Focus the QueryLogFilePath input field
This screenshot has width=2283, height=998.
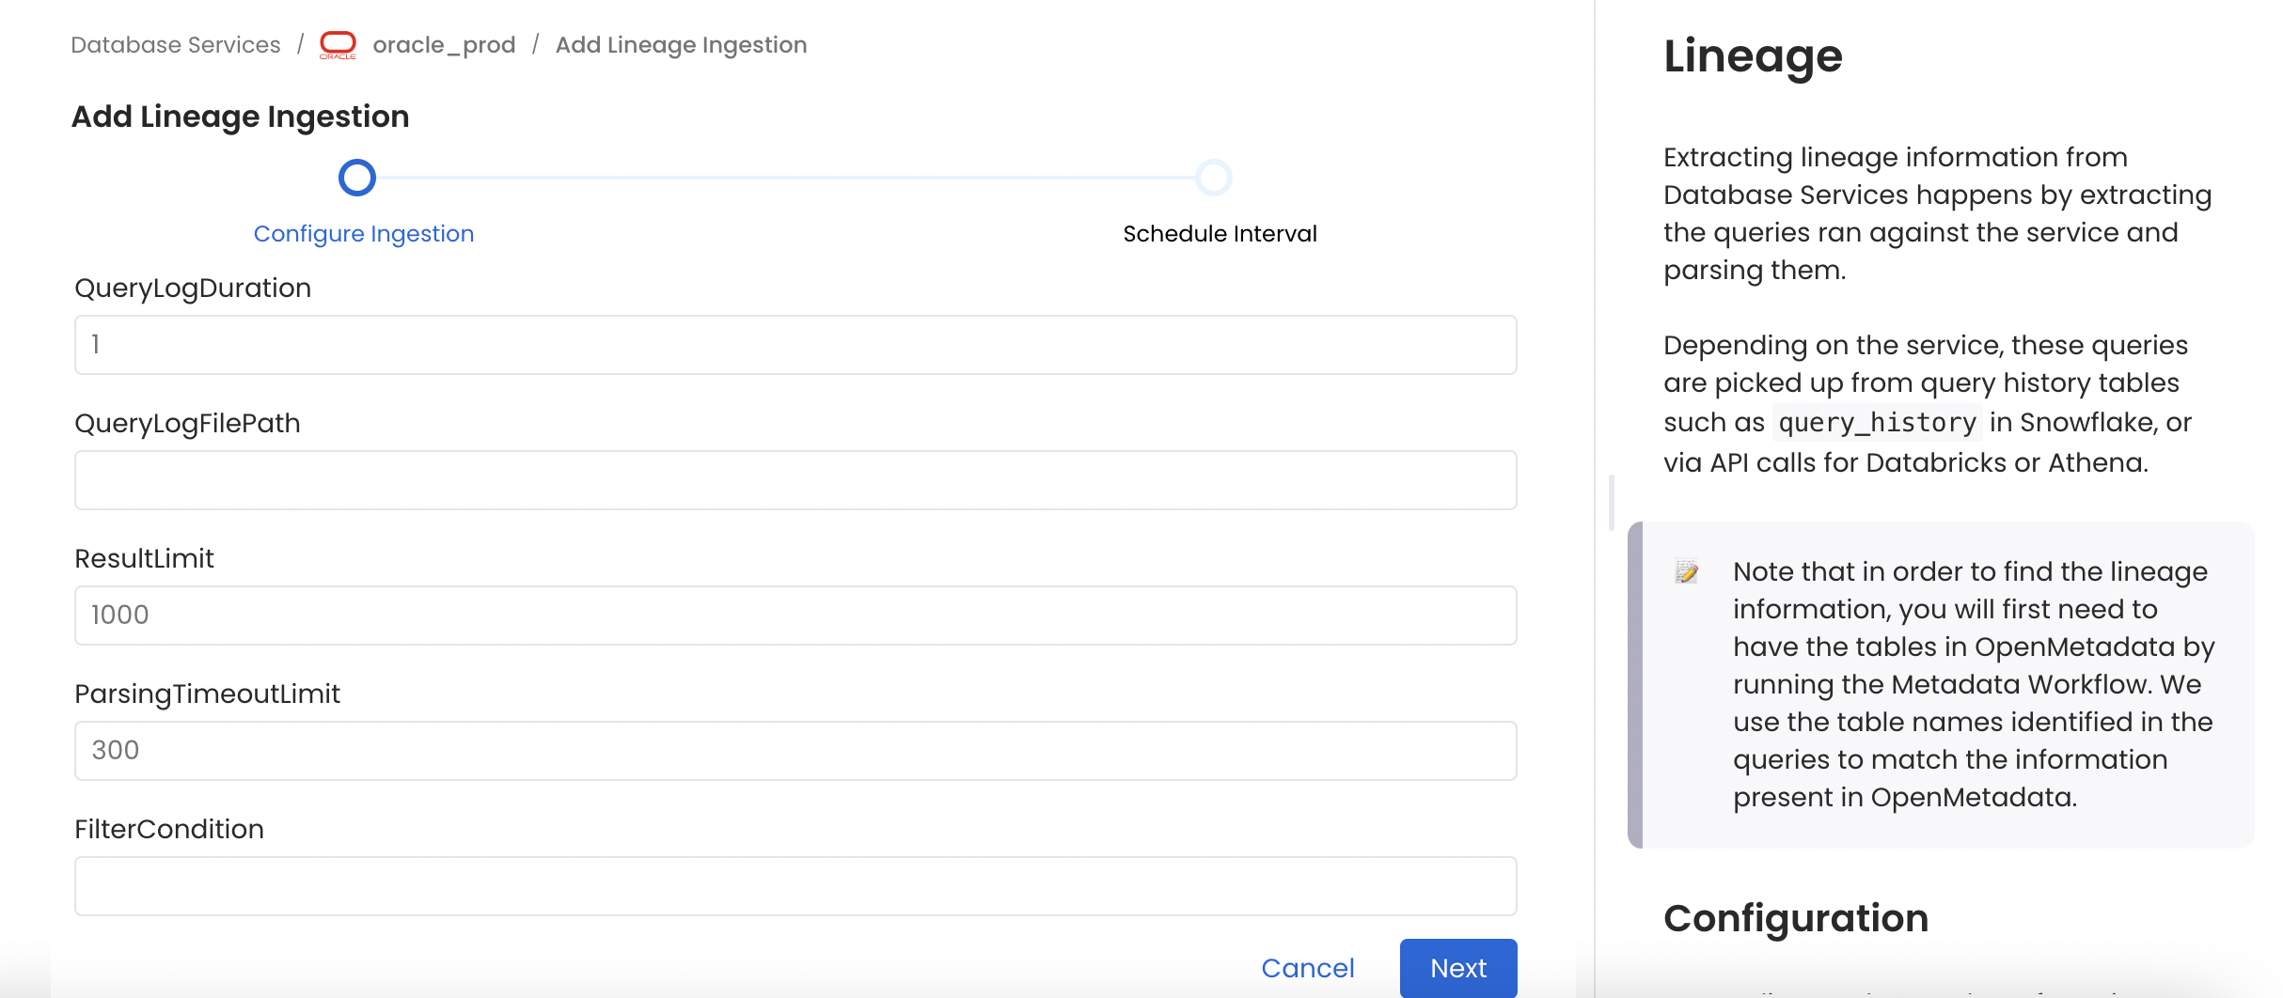(x=795, y=480)
